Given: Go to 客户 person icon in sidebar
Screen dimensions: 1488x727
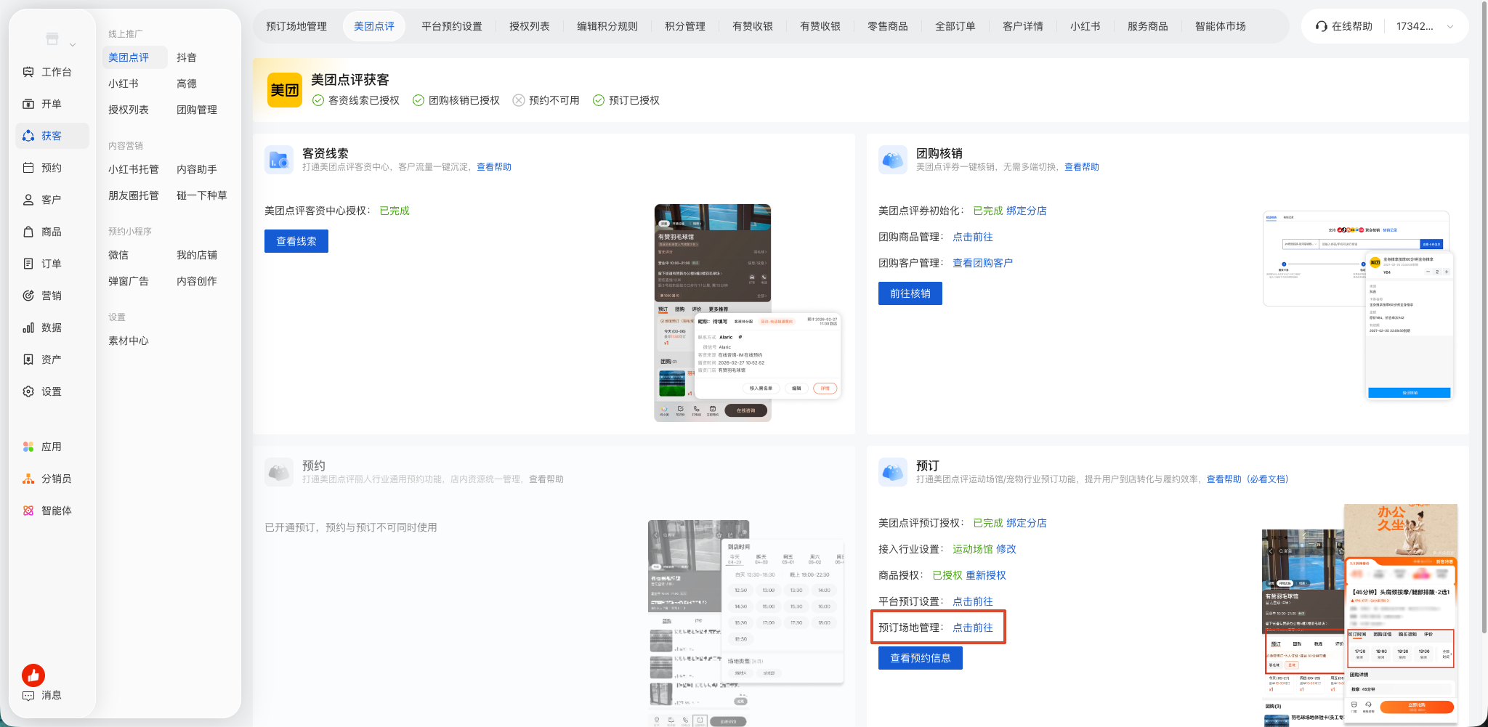Looking at the screenshot, I should tap(28, 200).
